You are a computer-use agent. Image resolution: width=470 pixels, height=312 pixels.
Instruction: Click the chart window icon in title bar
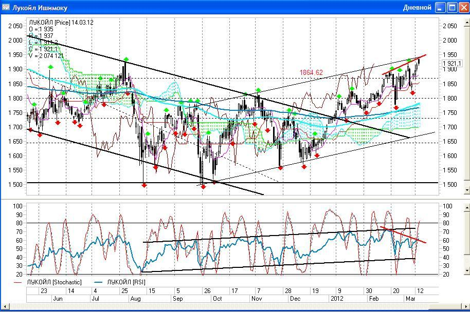pos(6,7)
